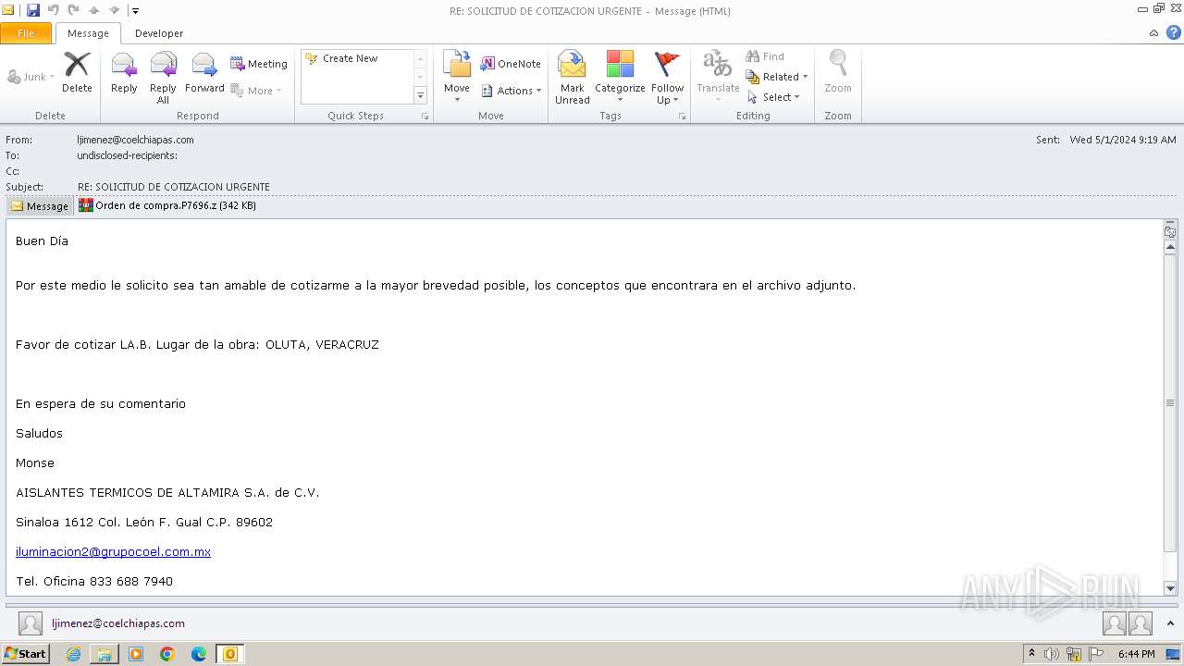Go to the previous item arrow
Image resolution: width=1184 pixels, height=666 pixels.
point(94,10)
